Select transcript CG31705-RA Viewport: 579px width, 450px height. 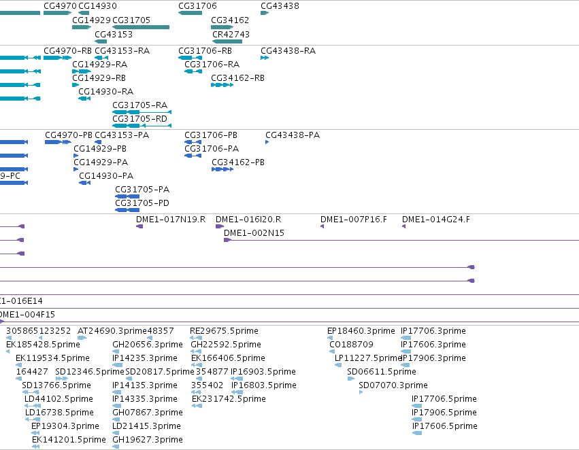tap(142, 112)
